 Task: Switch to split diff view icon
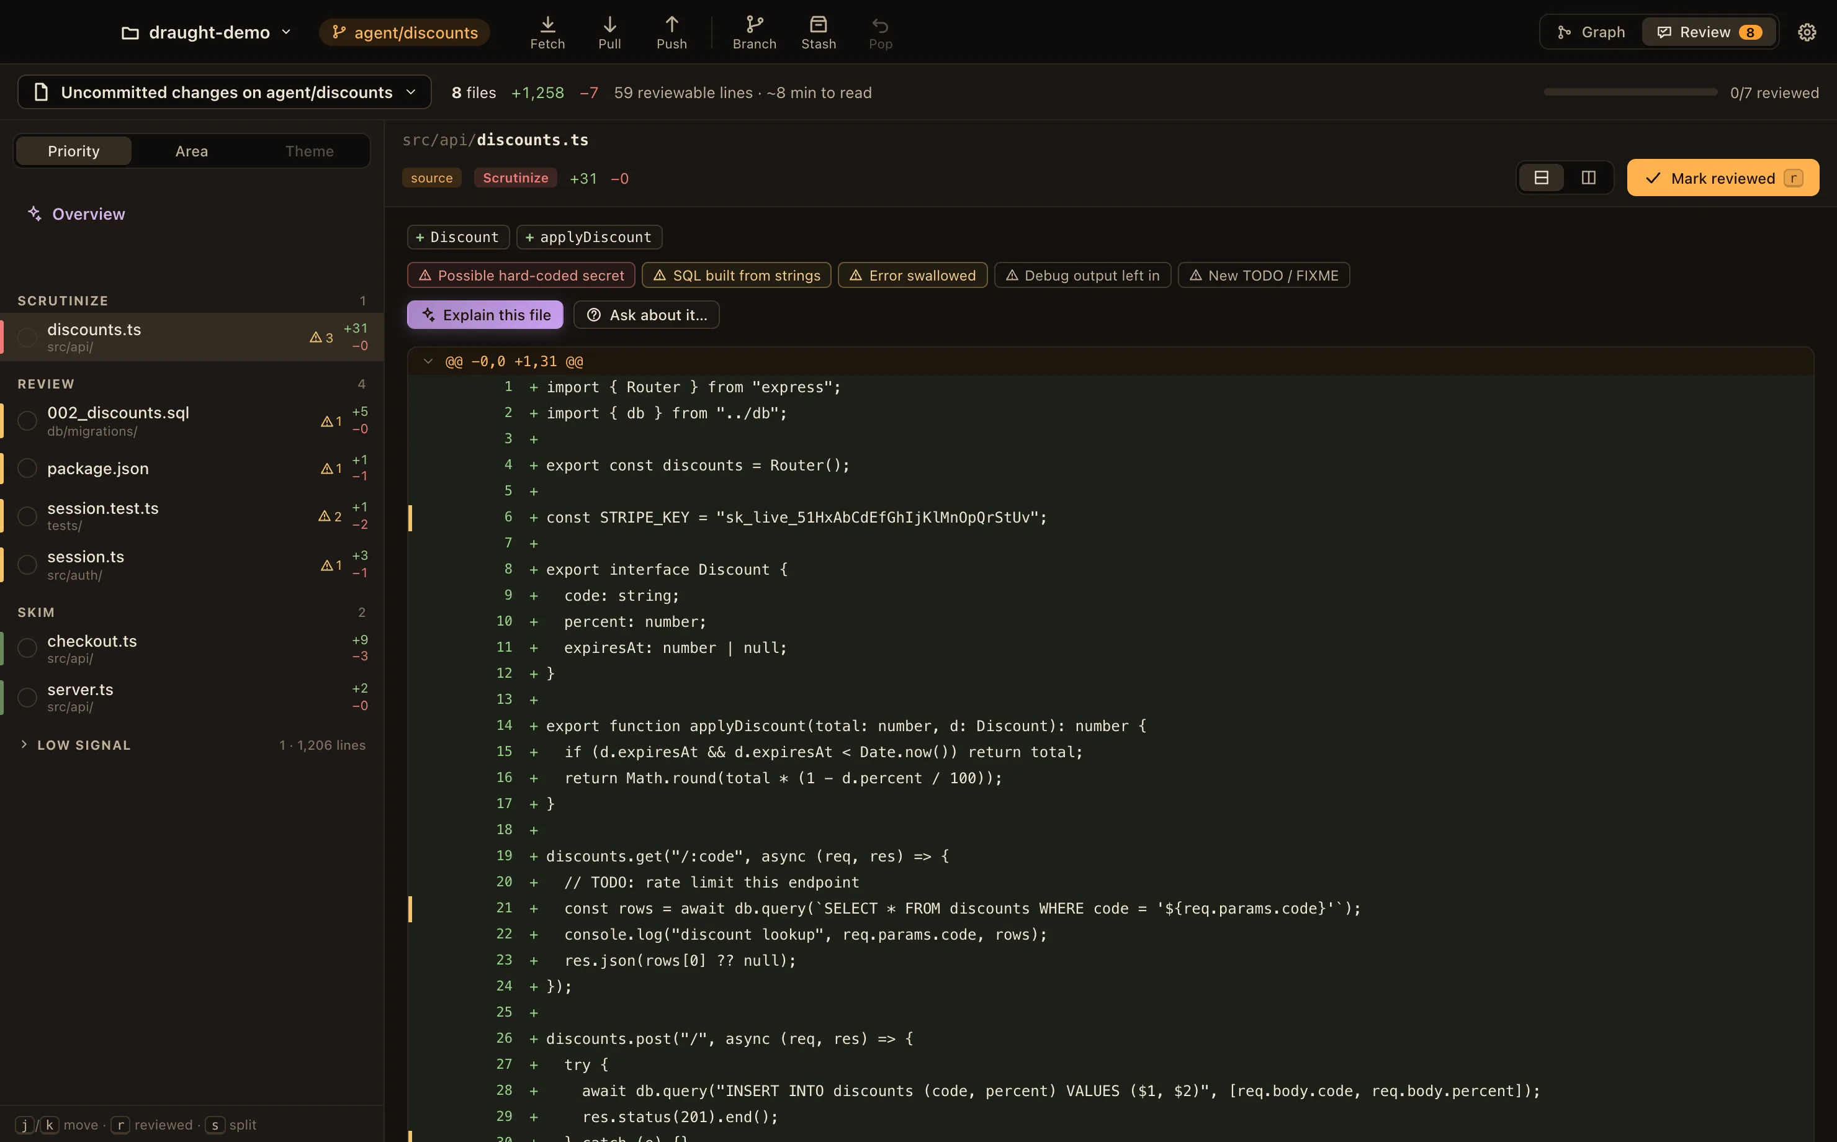click(x=1589, y=178)
